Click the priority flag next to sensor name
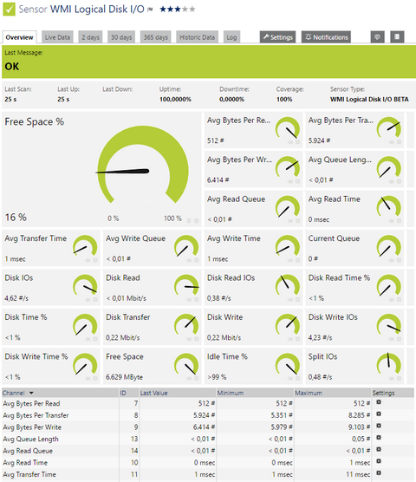Image resolution: width=416 pixels, height=482 pixels. [150, 10]
